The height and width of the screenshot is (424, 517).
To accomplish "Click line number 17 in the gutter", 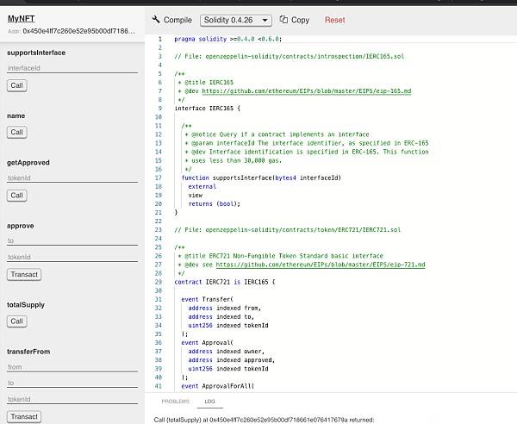I will pyautogui.click(x=159, y=178).
